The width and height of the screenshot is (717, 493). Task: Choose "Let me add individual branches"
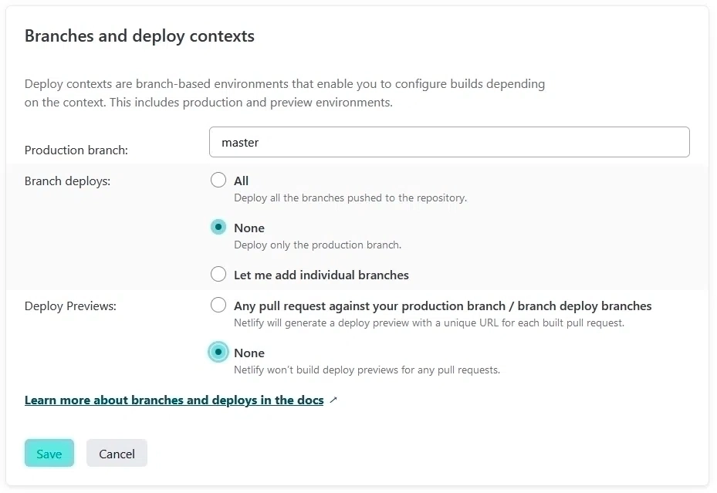pyautogui.click(x=218, y=274)
